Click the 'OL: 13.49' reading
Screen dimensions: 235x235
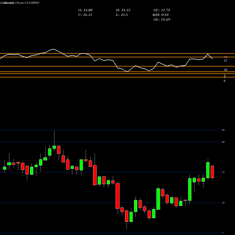tap(162, 20)
